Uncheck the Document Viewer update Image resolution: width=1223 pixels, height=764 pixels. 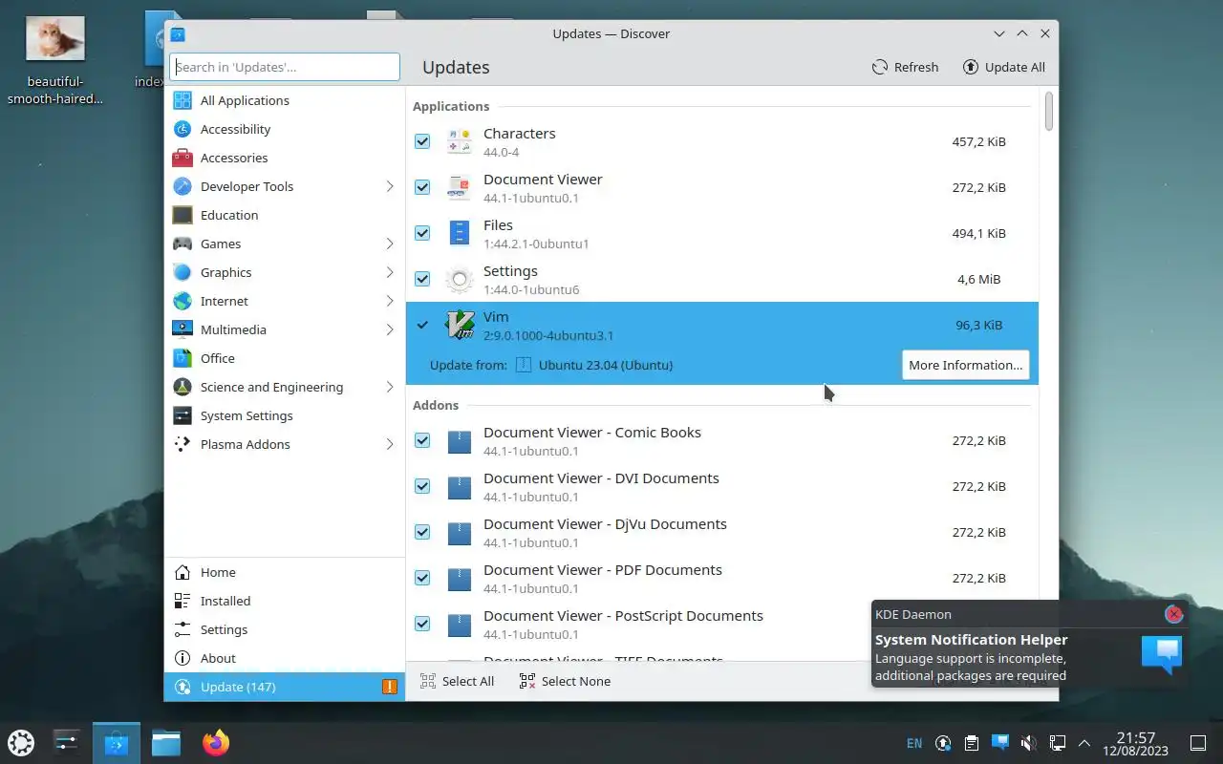click(422, 187)
